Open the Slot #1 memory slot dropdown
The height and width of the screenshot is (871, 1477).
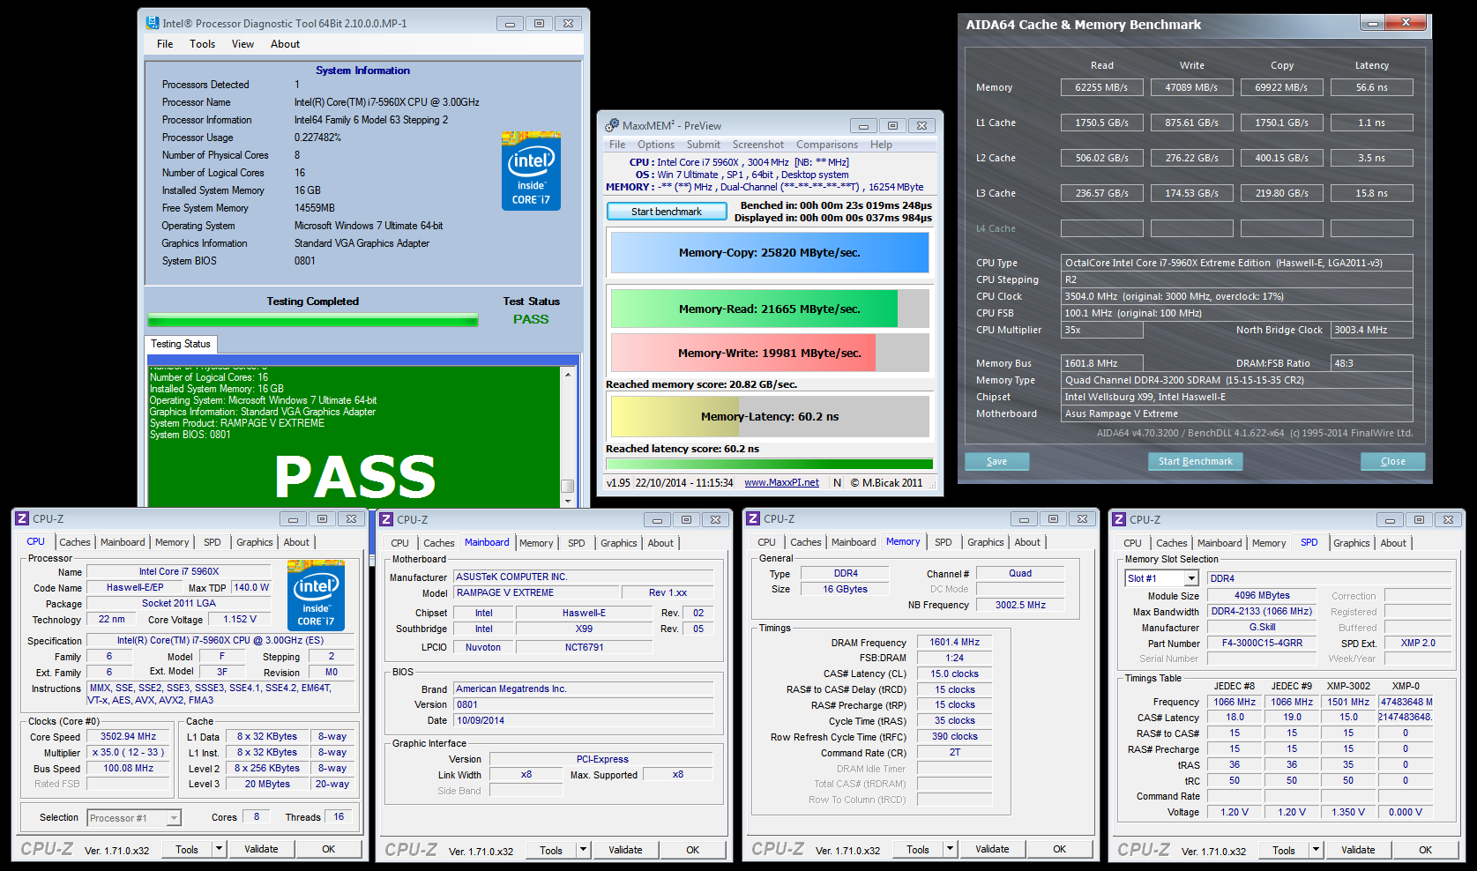tap(1191, 578)
